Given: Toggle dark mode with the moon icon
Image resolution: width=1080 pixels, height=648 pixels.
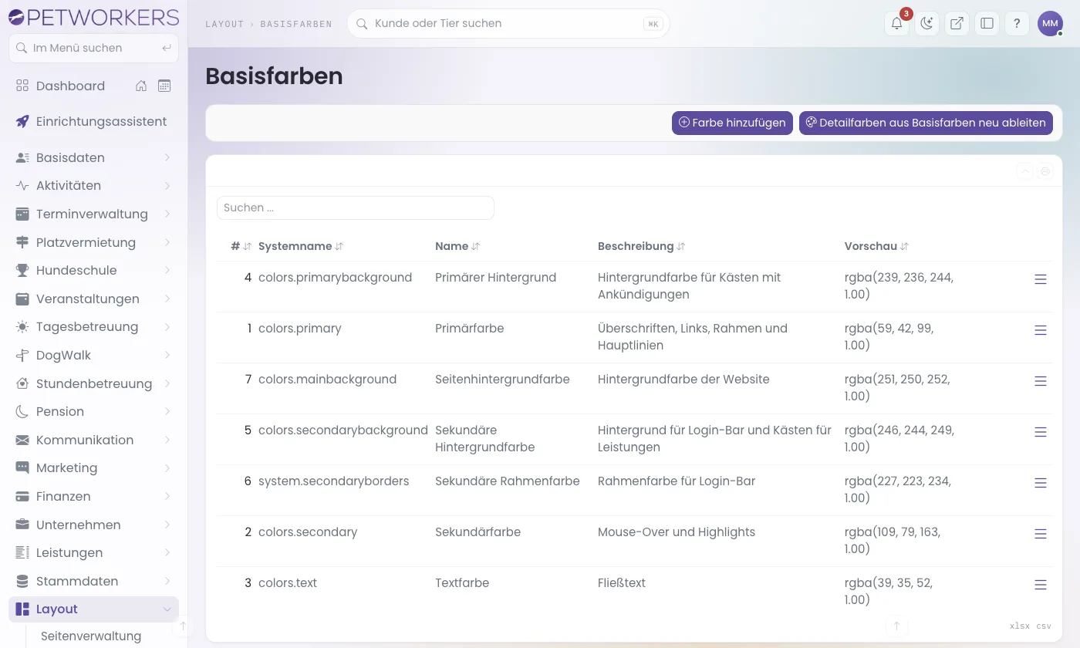Looking at the screenshot, I should point(926,23).
